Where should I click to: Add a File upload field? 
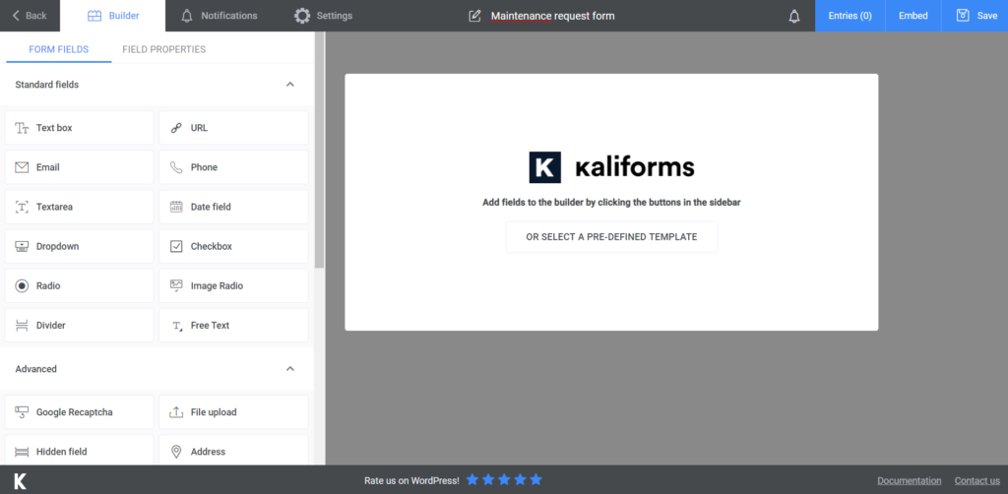(233, 411)
